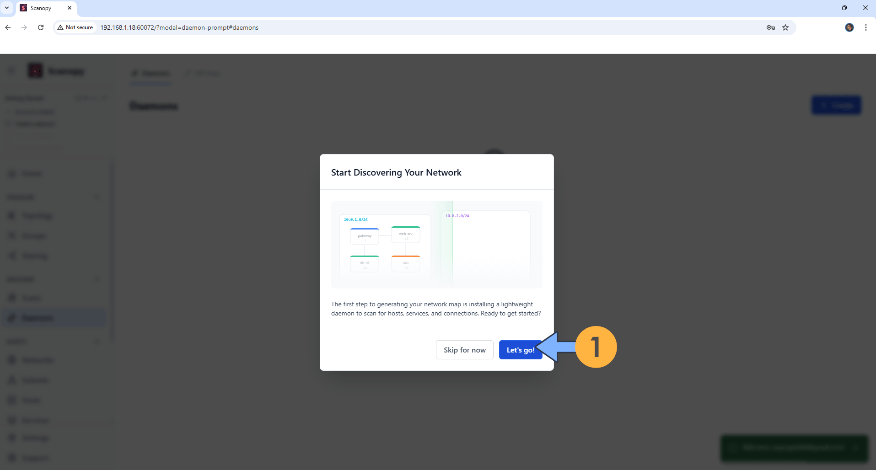The image size is (876, 470).
Task: Open the Daemons section in the sidebar
Action: (x=37, y=317)
